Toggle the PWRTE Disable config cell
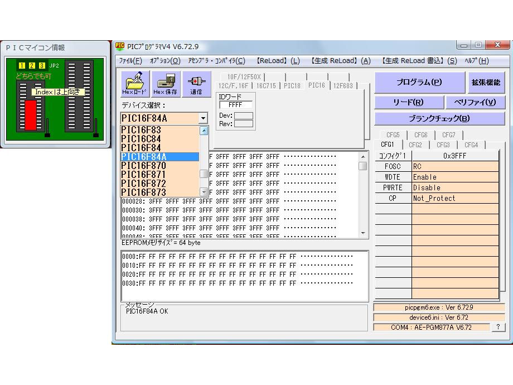 455,187
